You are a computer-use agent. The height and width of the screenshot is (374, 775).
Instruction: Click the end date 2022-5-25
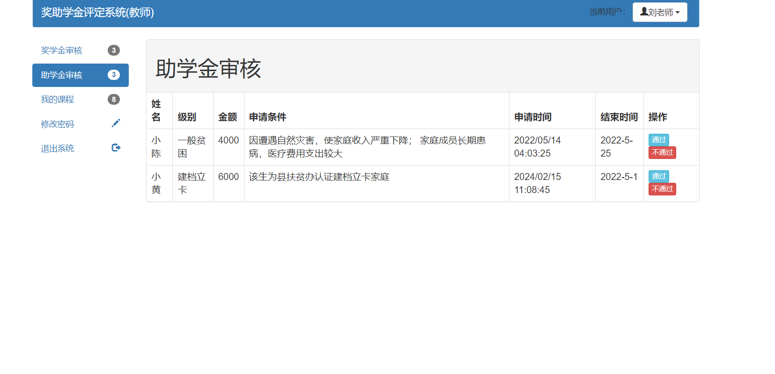617,147
